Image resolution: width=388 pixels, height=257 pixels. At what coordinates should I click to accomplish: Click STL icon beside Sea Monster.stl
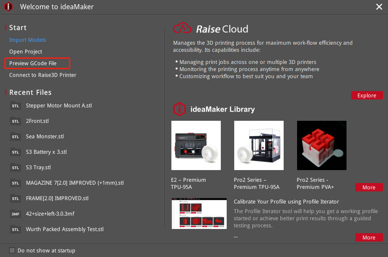tap(16, 137)
